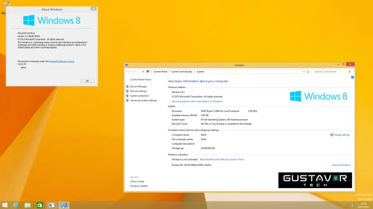Maximize the System window
This screenshot has width=373, height=209.
343,64
